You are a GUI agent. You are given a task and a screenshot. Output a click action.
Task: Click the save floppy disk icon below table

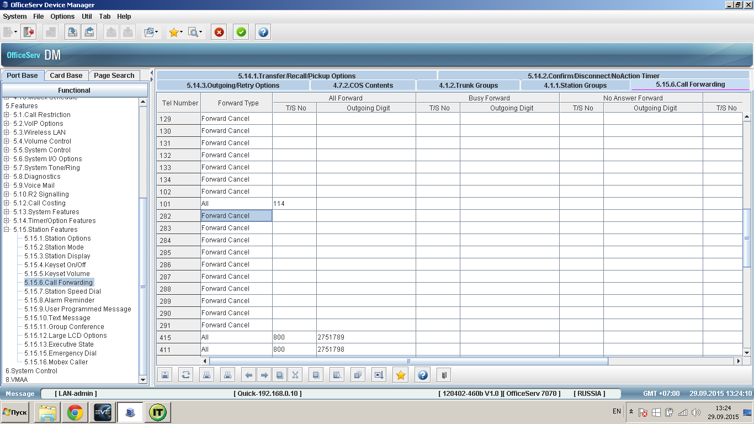165,375
